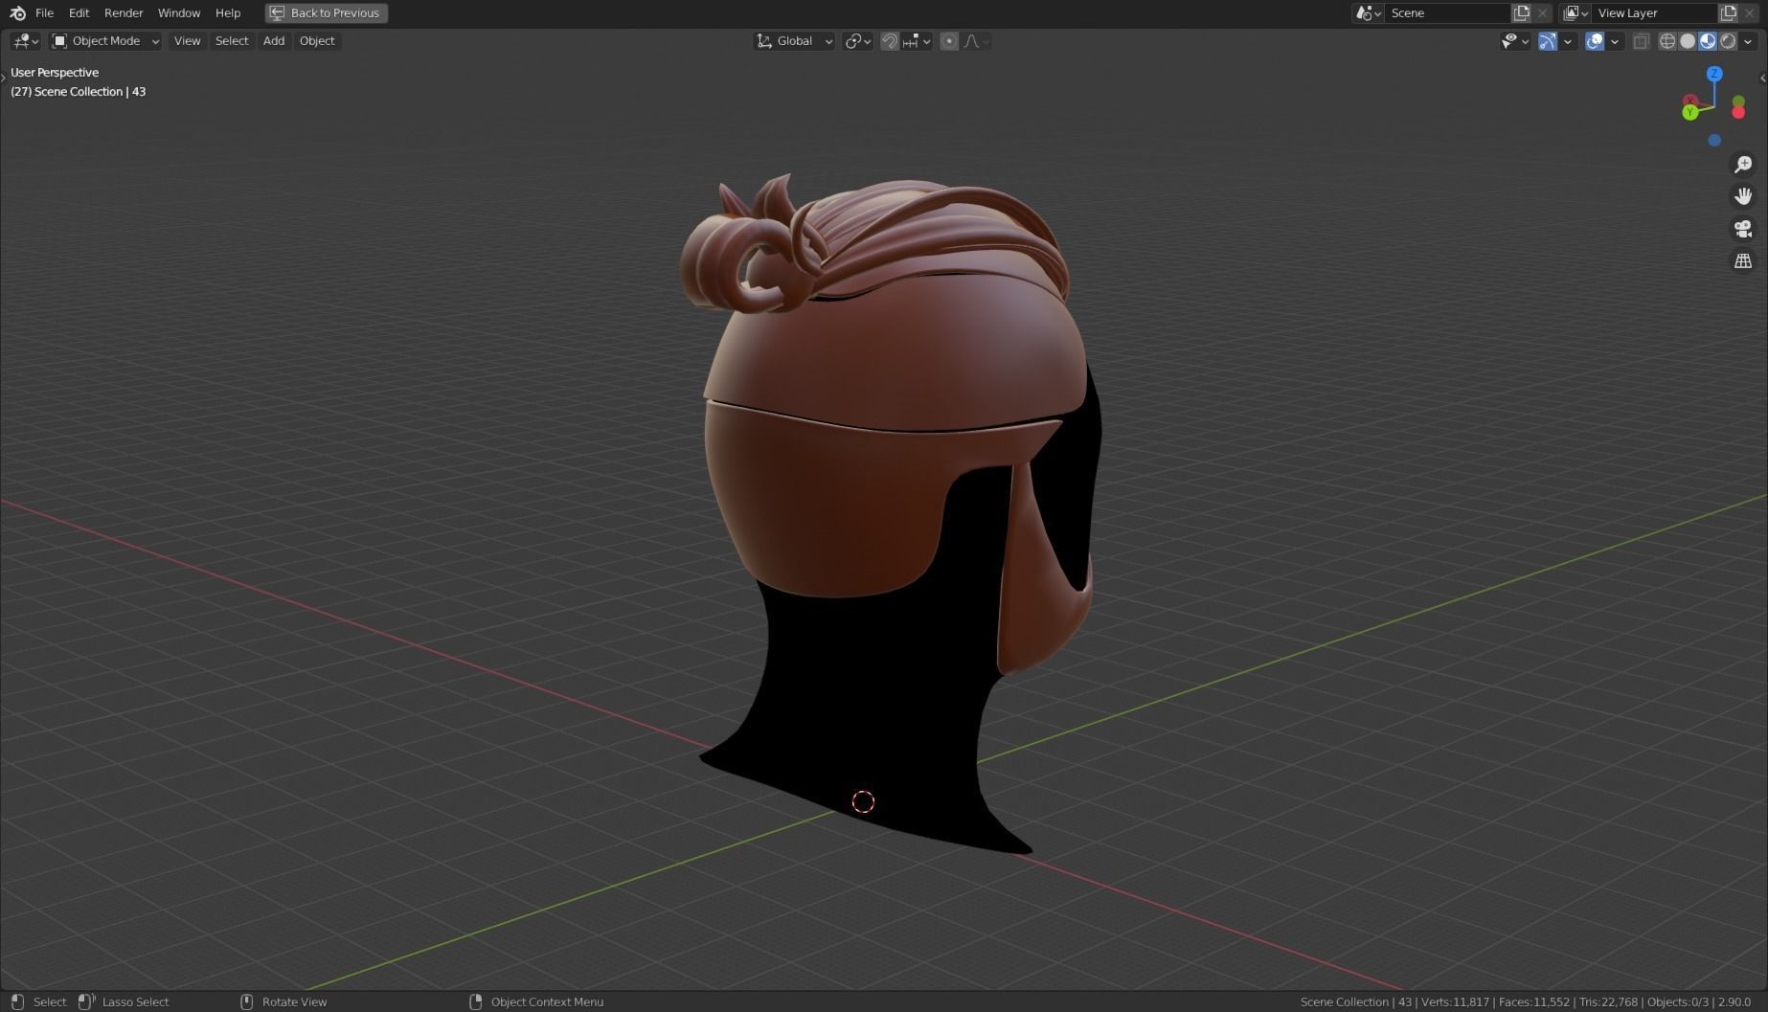Open the object visibility and selectability popover

click(1514, 41)
